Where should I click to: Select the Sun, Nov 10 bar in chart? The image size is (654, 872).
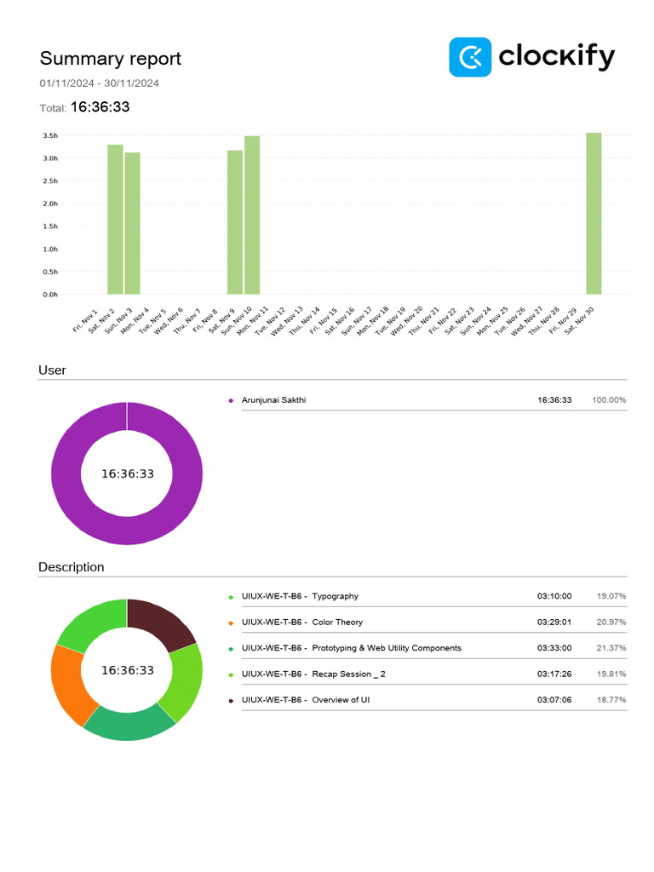tap(252, 215)
